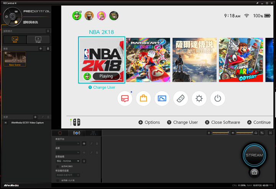The height and width of the screenshot is (189, 276).
Task: Open the Controllers icon
Action: pyautogui.click(x=181, y=99)
